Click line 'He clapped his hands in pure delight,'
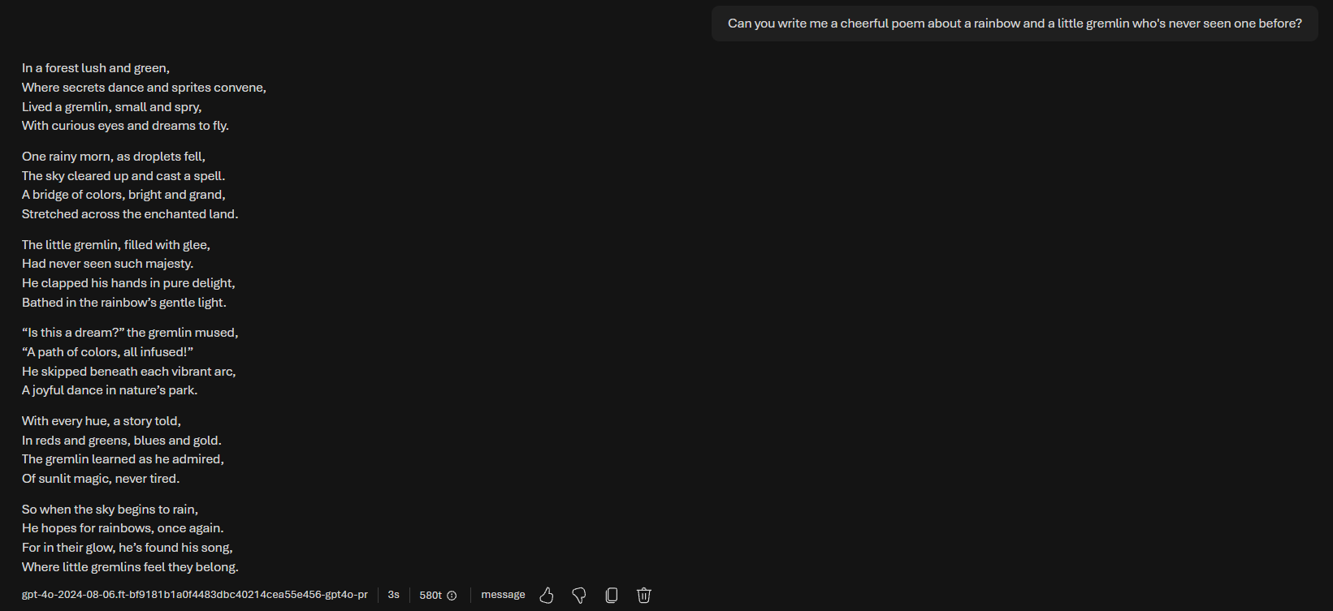 (x=128, y=283)
